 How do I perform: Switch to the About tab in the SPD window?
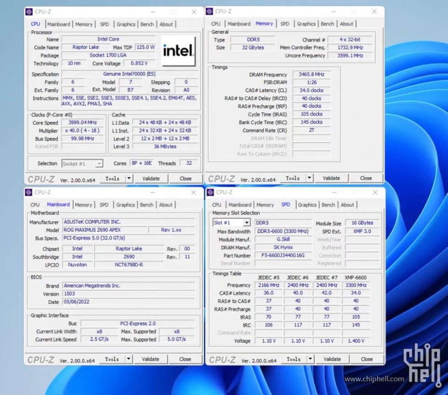point(348,205)
